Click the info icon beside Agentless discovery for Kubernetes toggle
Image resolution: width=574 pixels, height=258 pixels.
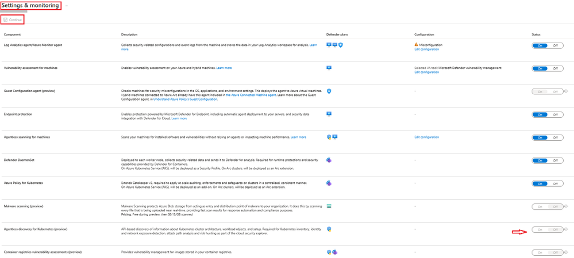pos(566,229)
